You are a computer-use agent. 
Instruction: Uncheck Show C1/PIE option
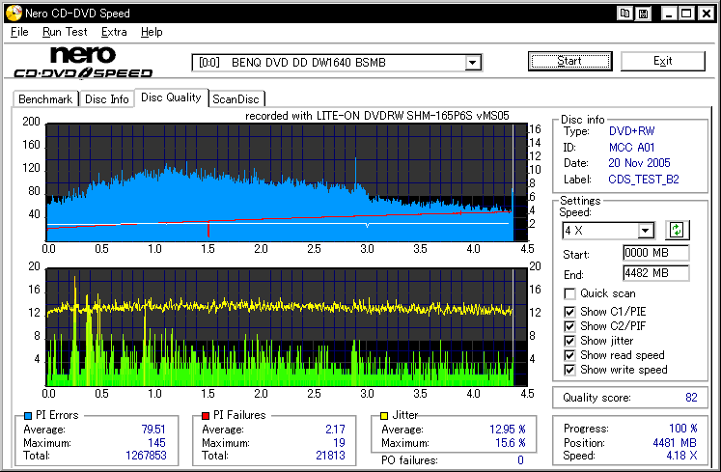tap(570, 312)
